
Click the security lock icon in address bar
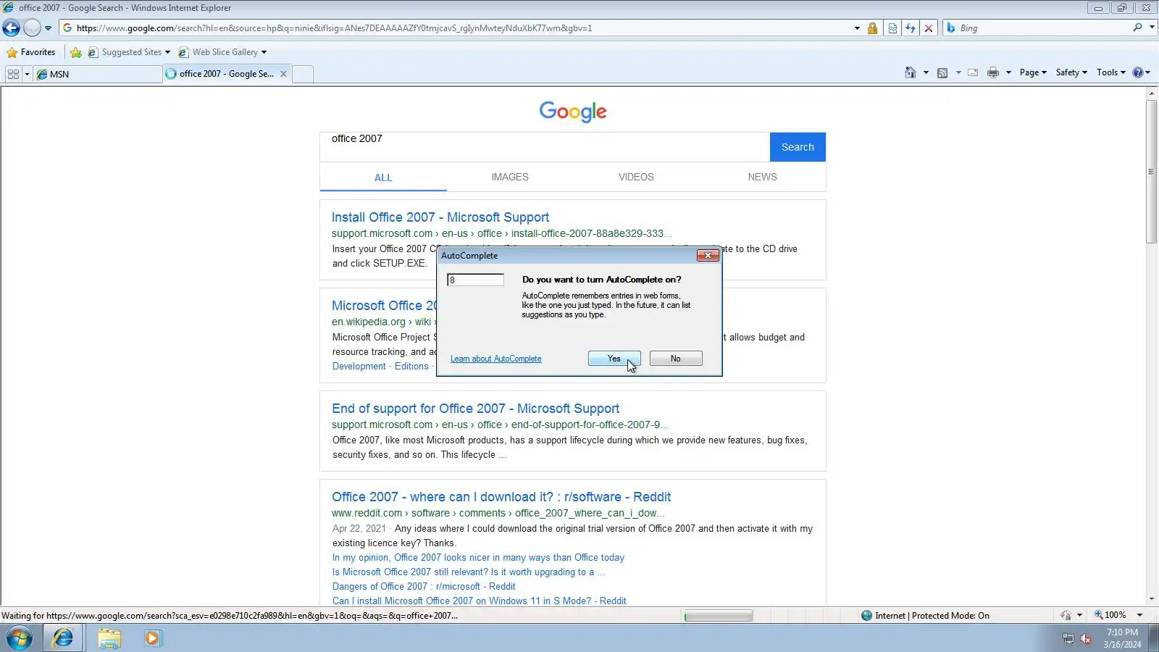pyautogui.click(x=872, y=28)
